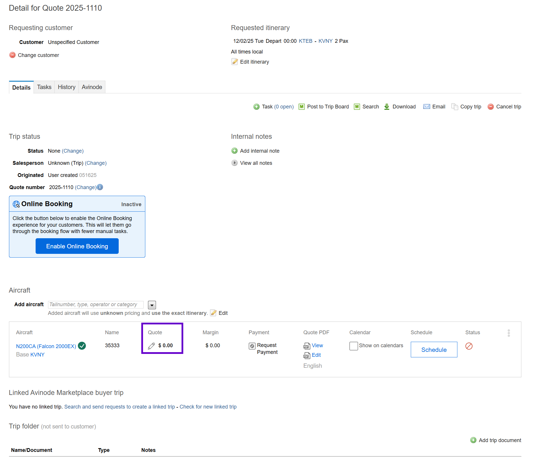Click the Add trip document plus icon
The height and width of the screenshot is (473, 537).
click(x=473, y=440)
